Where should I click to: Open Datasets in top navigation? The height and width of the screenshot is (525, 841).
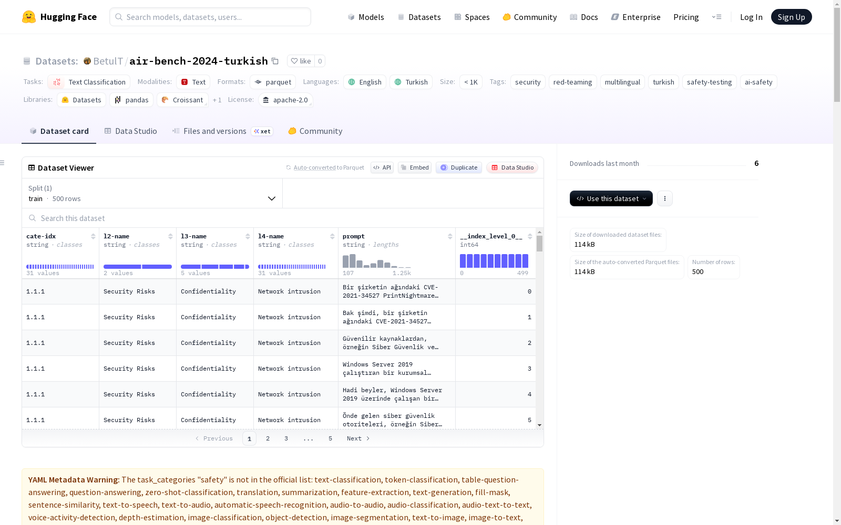[419, 17]
